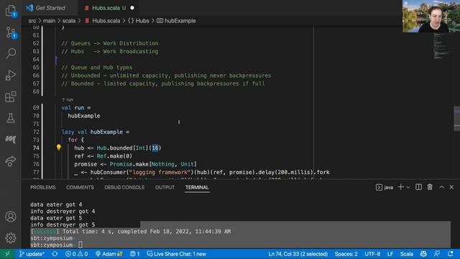Open Live Share Chat: 1 new
The height and width of the screenshot is (259, 460).
[x=176, y=254]
